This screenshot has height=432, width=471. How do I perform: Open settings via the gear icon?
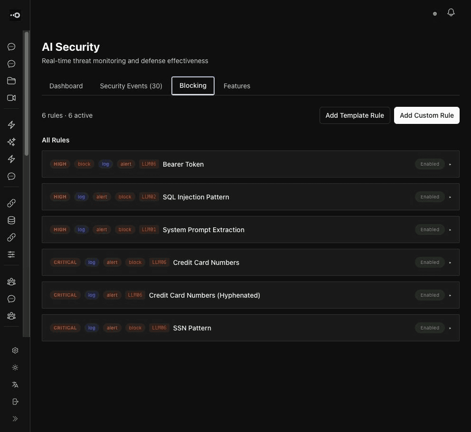(x=15, y=350)
